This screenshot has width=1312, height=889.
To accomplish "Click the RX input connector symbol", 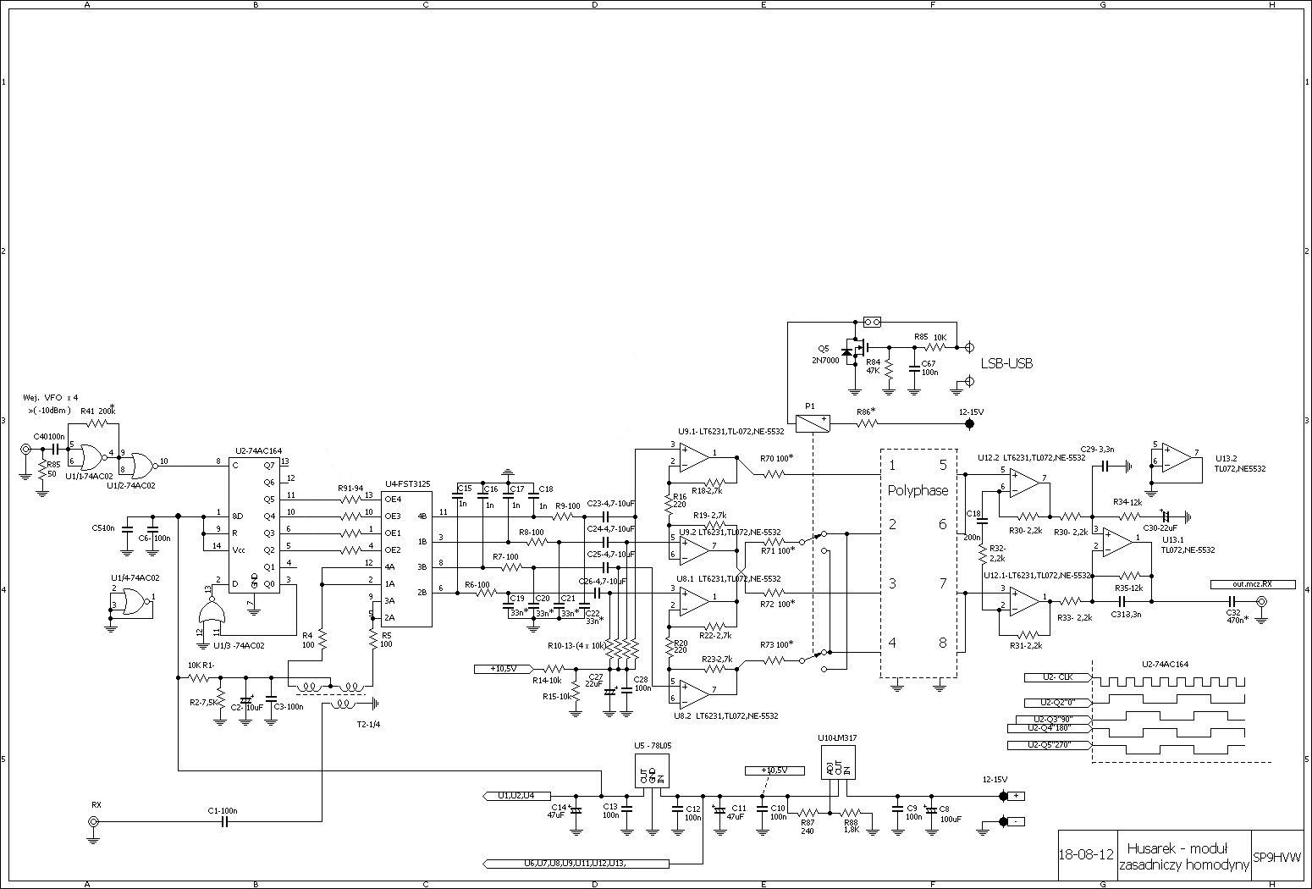I will click(95, 821).
